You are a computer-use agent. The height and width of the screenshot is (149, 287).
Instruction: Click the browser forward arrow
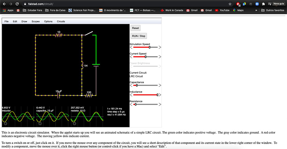[x=11, y=4]
